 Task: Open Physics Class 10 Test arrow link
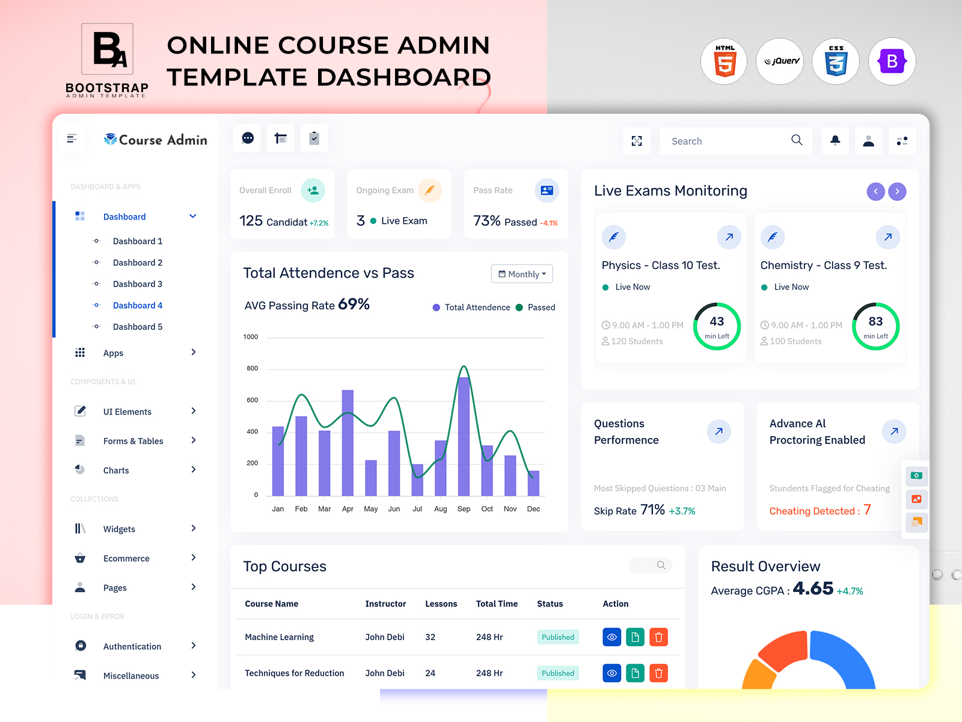coord(729,237)
